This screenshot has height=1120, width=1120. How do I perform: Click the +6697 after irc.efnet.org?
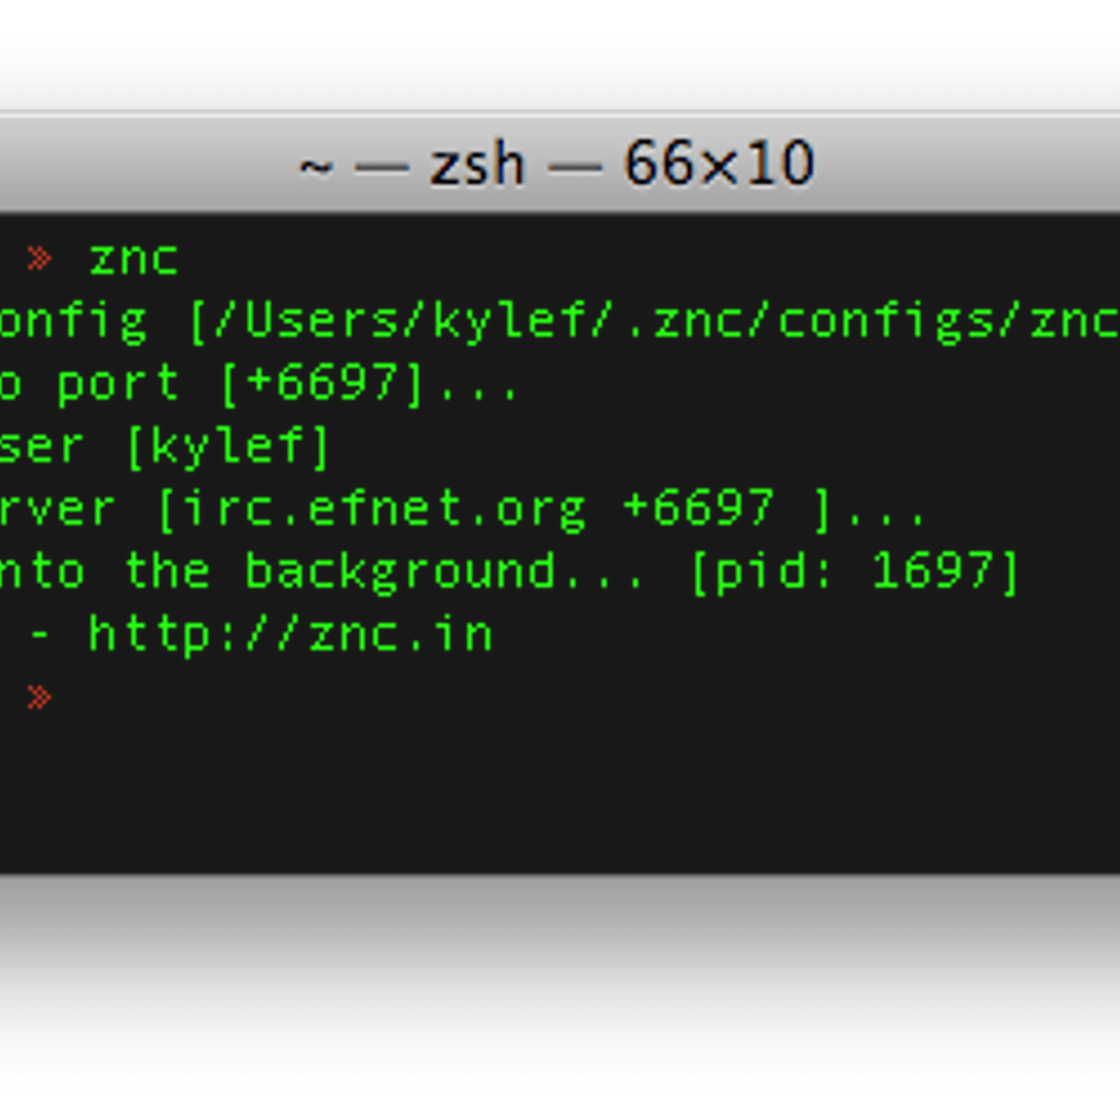pos(697,508)
